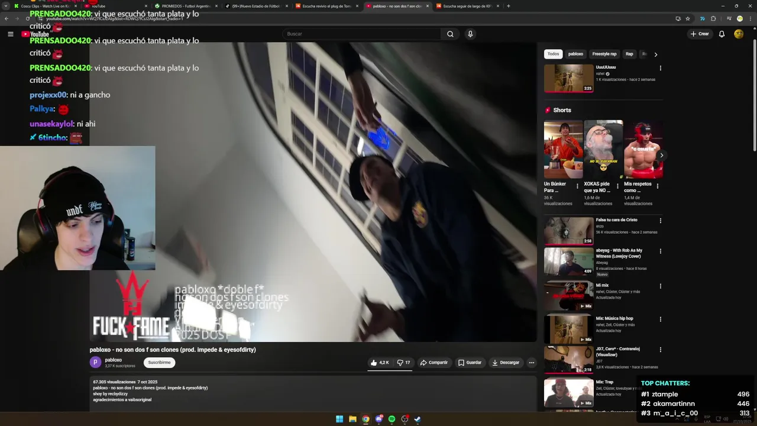Switch to PROMIEDOS Futbol Argentino tab
Screen dimensions: 757x426
pos(186,6)
